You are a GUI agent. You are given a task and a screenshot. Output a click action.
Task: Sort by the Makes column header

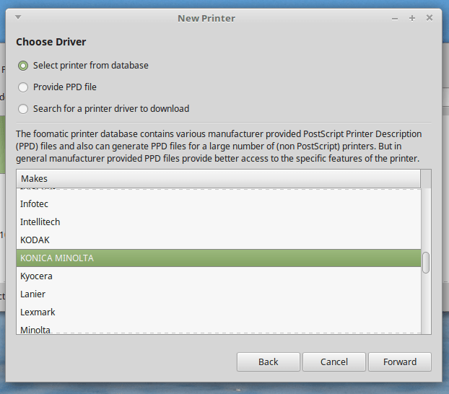click(x=219, y=179)
